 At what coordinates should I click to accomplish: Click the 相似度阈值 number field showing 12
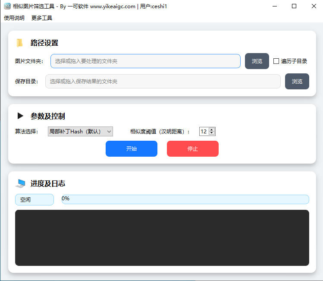204,131
